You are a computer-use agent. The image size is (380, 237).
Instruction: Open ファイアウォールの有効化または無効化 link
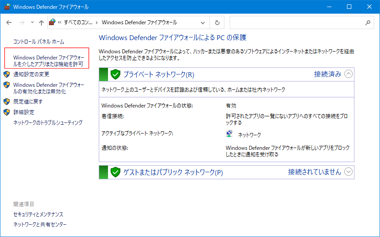tap(48, 88)
